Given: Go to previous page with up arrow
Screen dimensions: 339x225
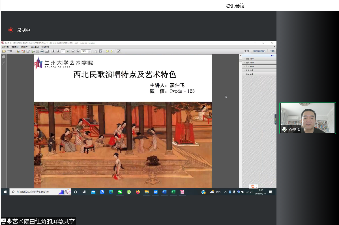Looking at the screenshot, I should point(53,51).
